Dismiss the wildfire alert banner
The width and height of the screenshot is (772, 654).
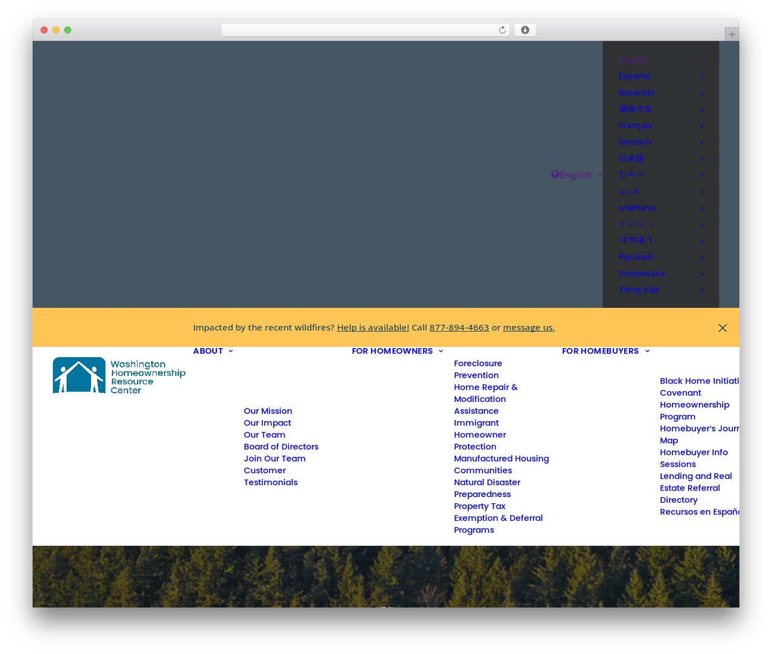coord(723,328)
